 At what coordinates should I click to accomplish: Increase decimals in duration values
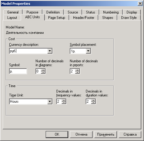point(93,100)
